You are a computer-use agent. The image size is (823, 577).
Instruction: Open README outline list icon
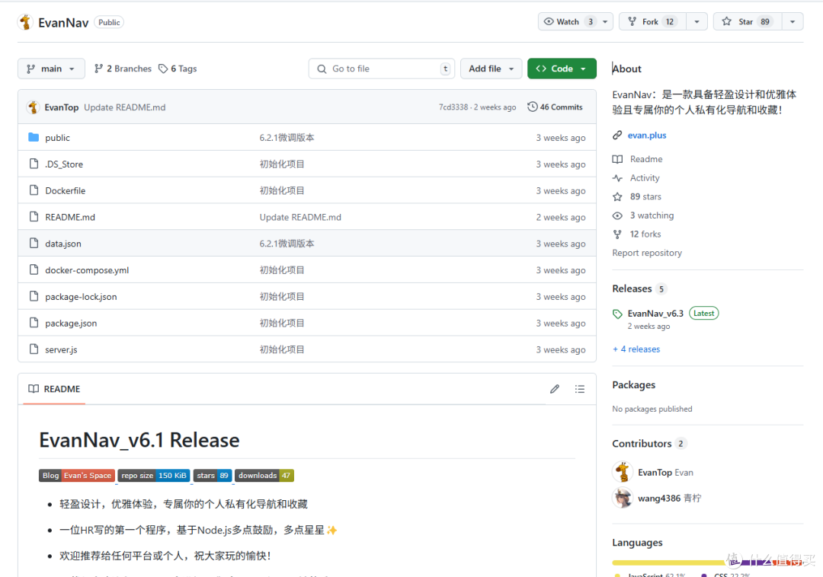(579, 389)
